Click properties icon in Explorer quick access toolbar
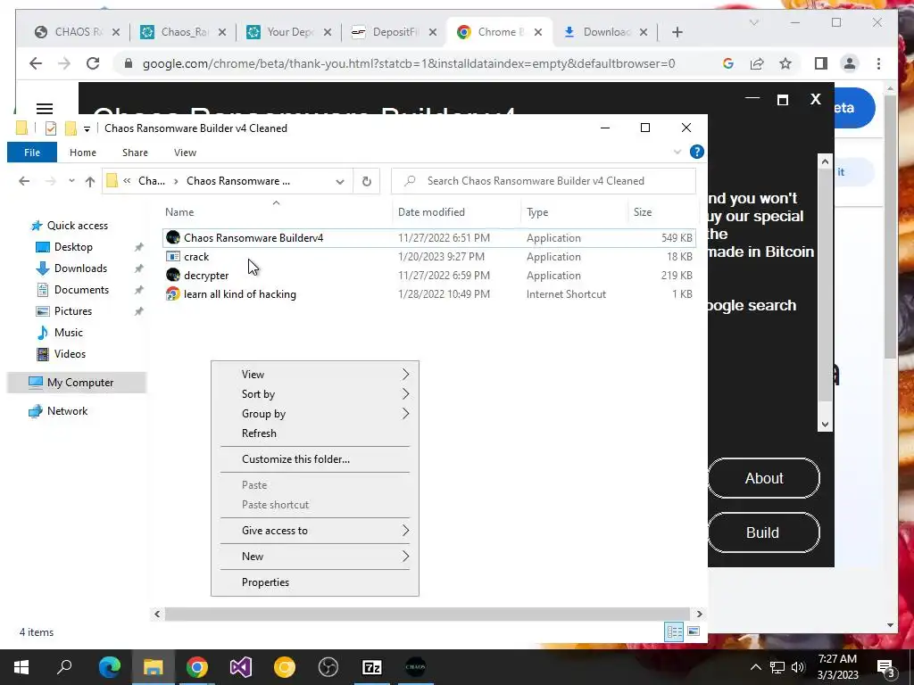This screenshot has height=685, width=914. (x=51, y=128)
